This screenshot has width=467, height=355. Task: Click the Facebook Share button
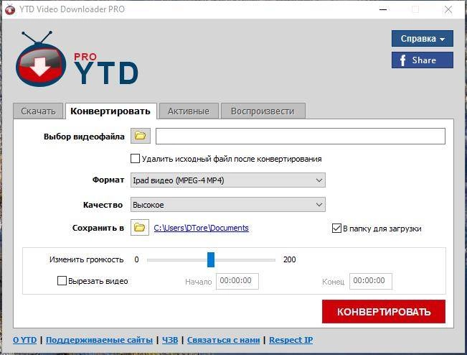click(x=423, y=60)
